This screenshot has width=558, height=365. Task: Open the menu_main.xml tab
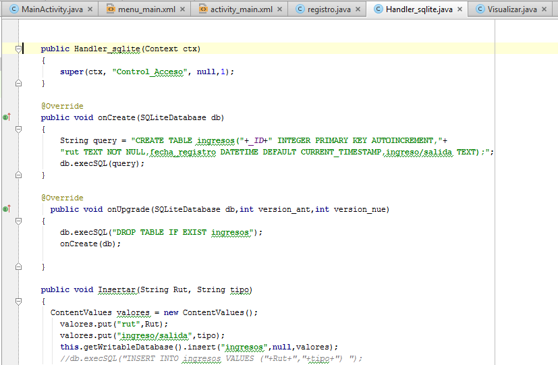pos(146,9)
